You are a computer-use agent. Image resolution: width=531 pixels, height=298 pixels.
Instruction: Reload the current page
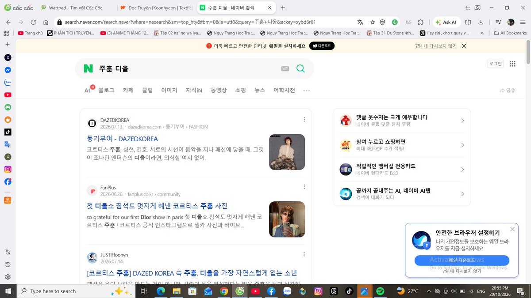coord(33,22)
